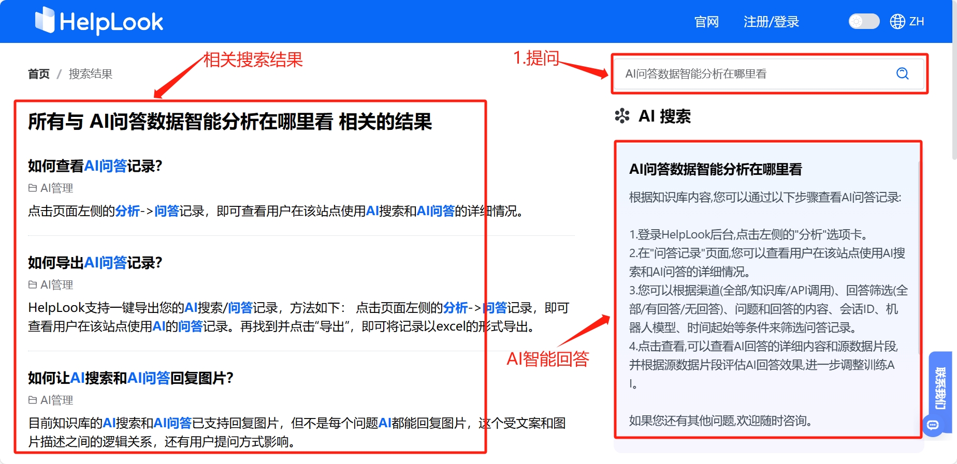
Task: Click folder icon under 如何导出AI问答记录
Action: pyautogui.click(x=33, y=285)
